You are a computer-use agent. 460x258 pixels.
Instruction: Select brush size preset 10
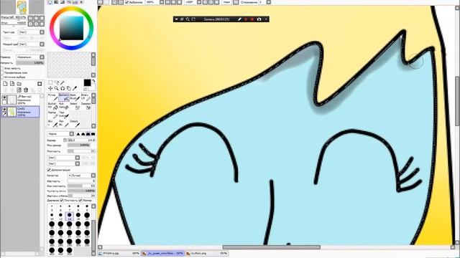pyautogui.click(x=52, y=216)
